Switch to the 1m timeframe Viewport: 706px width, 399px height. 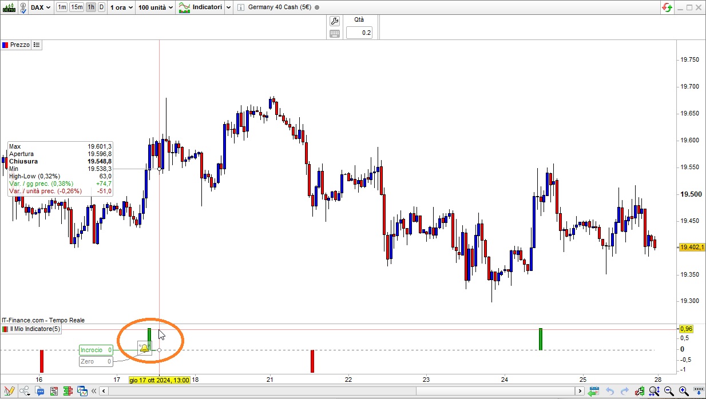[x=61, y=7]
